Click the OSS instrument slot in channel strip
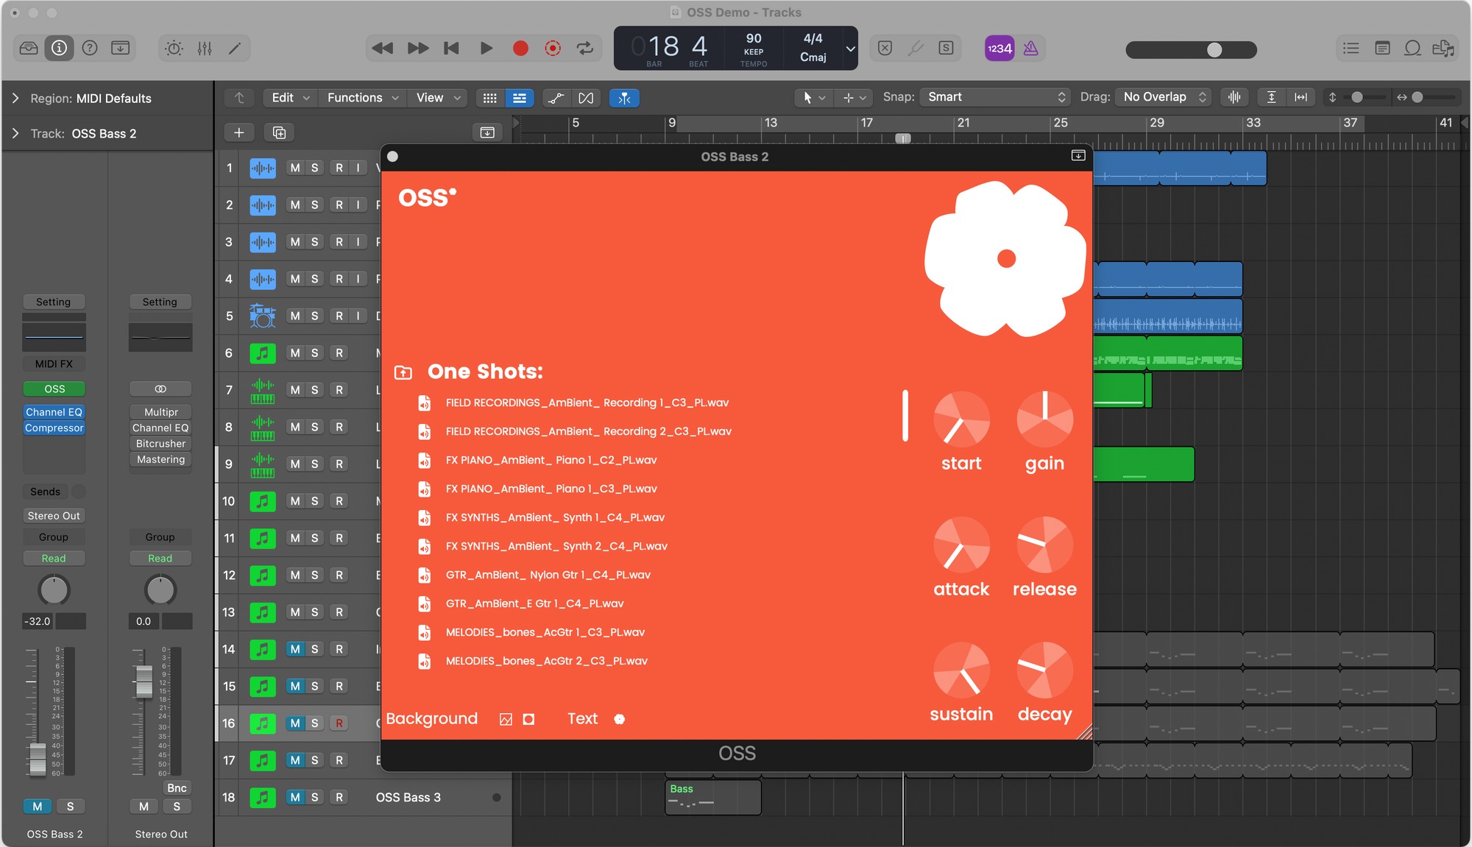1472x847 pixels. click(x=54, y=389)
